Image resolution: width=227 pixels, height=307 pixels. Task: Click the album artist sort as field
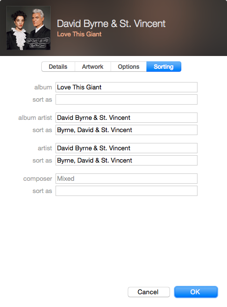pos(126,130)
